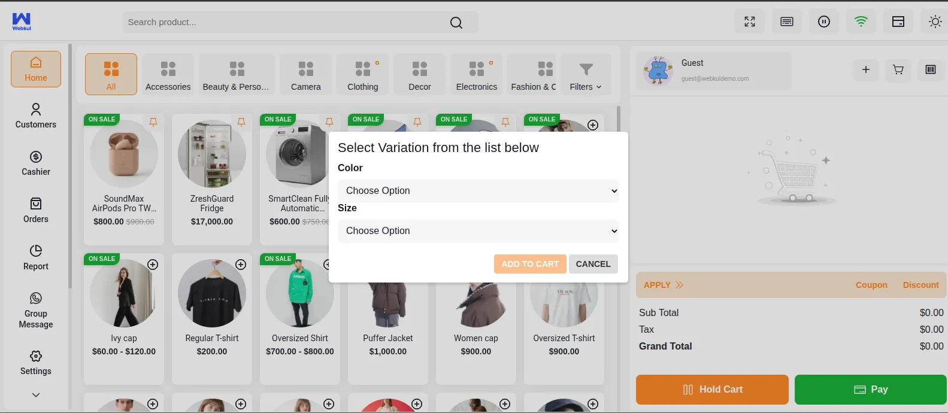Click the barcode scanner icon
The image size is (948, 413).
(931, 69)
